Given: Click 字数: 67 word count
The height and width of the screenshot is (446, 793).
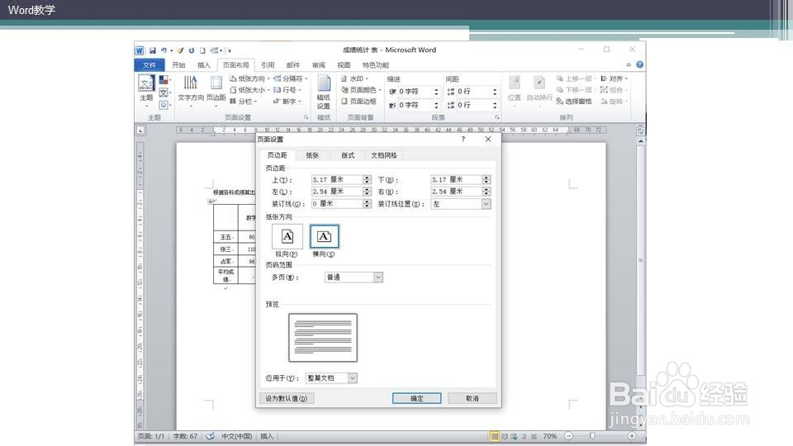Looking at the screenshot, I should point(185,436).
